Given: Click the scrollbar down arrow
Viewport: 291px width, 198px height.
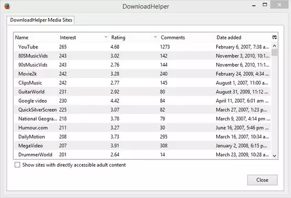Looking at the screenshot, I should coord(274,156).
